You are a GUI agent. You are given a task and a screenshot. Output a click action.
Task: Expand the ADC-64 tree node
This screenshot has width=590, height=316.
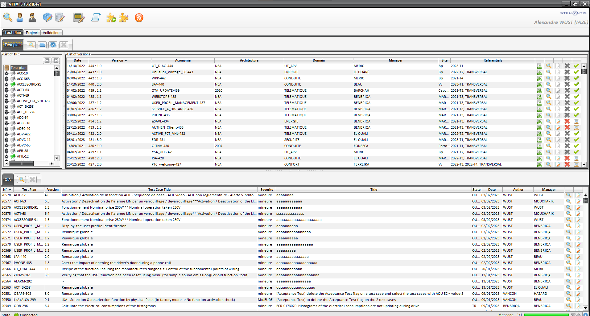[x=6, y=118]
